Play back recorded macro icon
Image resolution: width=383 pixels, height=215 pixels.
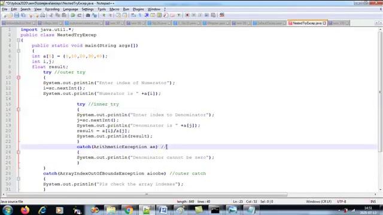pyautogui.click(x=200, y=15)
